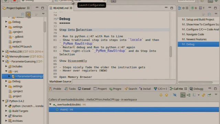Switch to the Search tab
The width and height of the screenshot is (220, 124).
[131, 89]
